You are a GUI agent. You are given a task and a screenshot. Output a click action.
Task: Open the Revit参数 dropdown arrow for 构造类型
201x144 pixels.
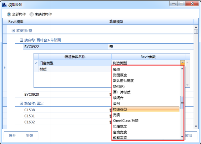click(183, 63)
